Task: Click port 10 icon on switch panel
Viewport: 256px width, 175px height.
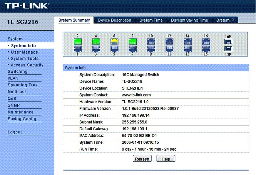Action: pos(151,42)
